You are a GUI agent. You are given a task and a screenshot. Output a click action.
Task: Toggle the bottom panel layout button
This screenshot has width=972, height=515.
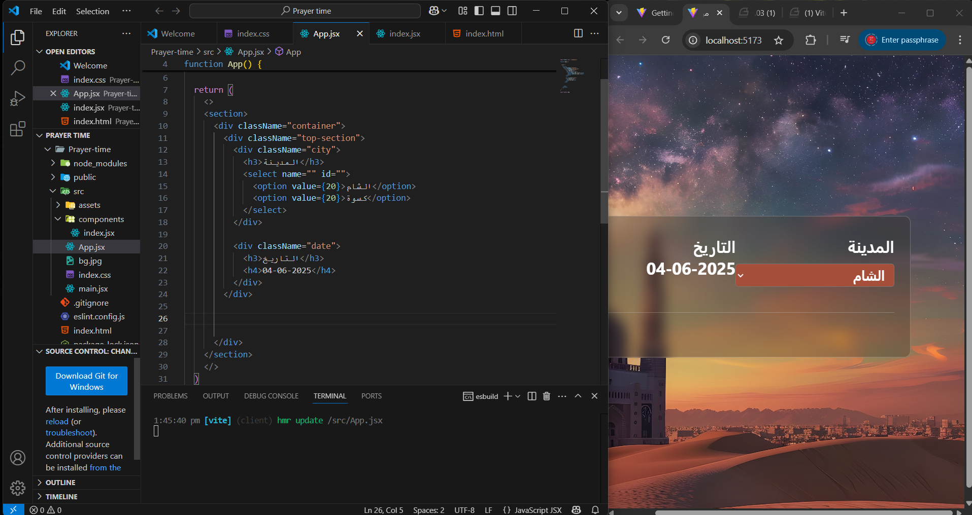click(x=496, y=11)
